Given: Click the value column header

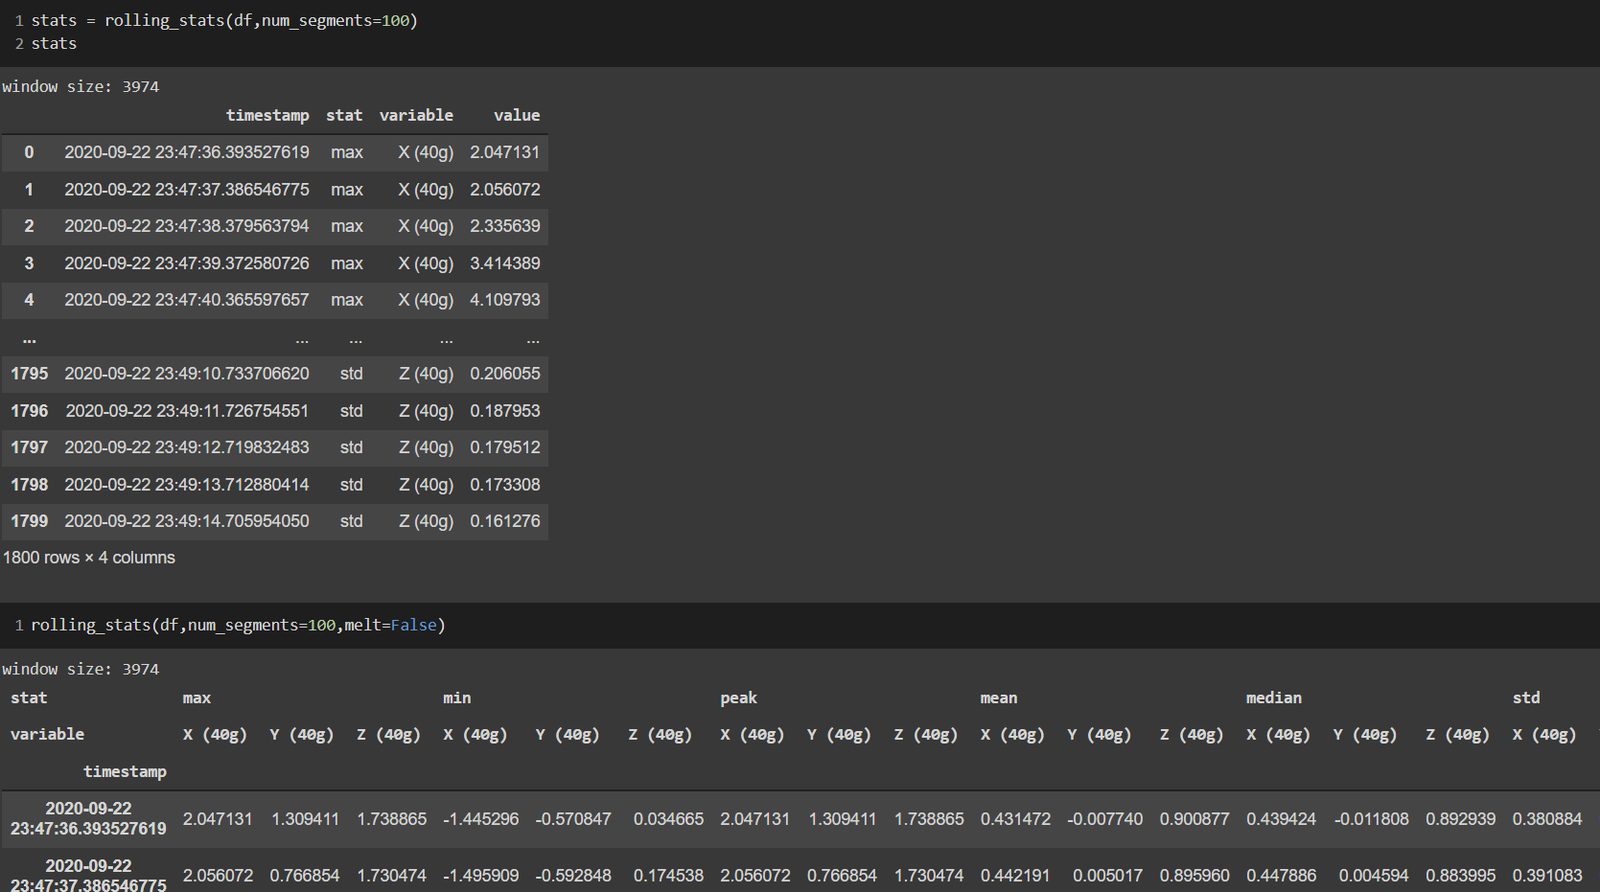Looking at the screenshot, I should coord(517,115).
